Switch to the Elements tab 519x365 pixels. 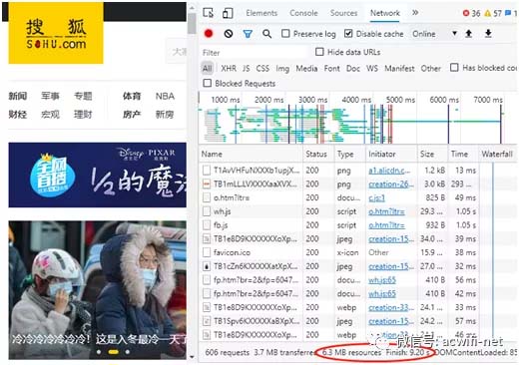pos(261,13)
